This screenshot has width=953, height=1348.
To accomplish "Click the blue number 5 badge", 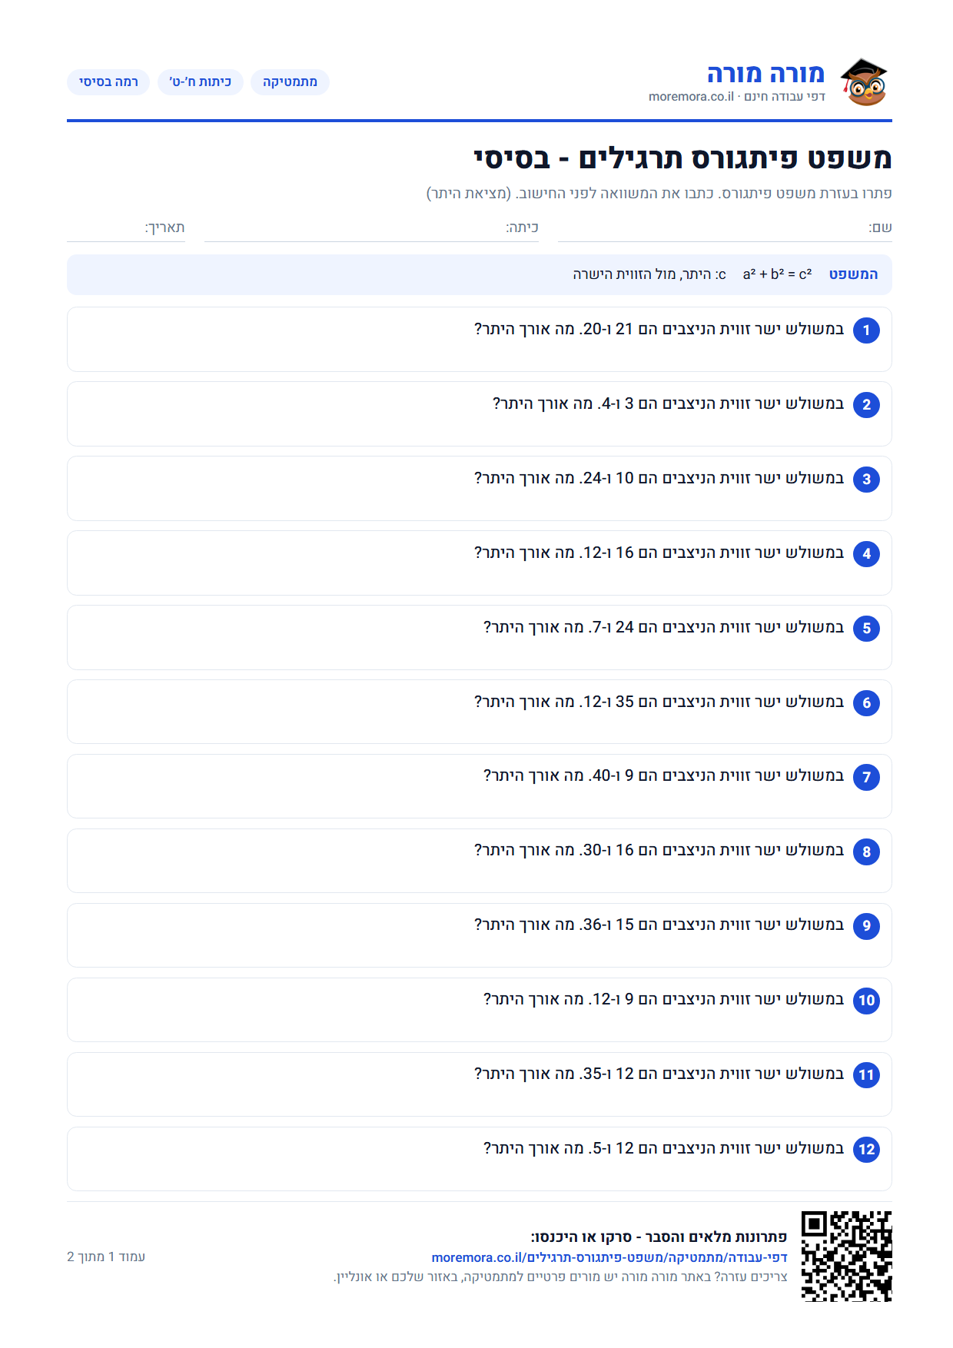I will click(x=866, y=629).
